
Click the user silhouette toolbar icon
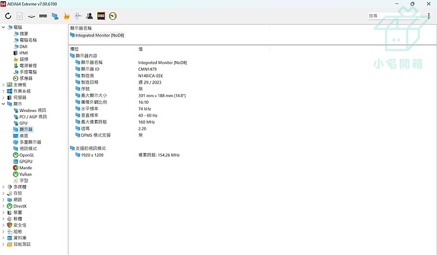coord(90,16)
